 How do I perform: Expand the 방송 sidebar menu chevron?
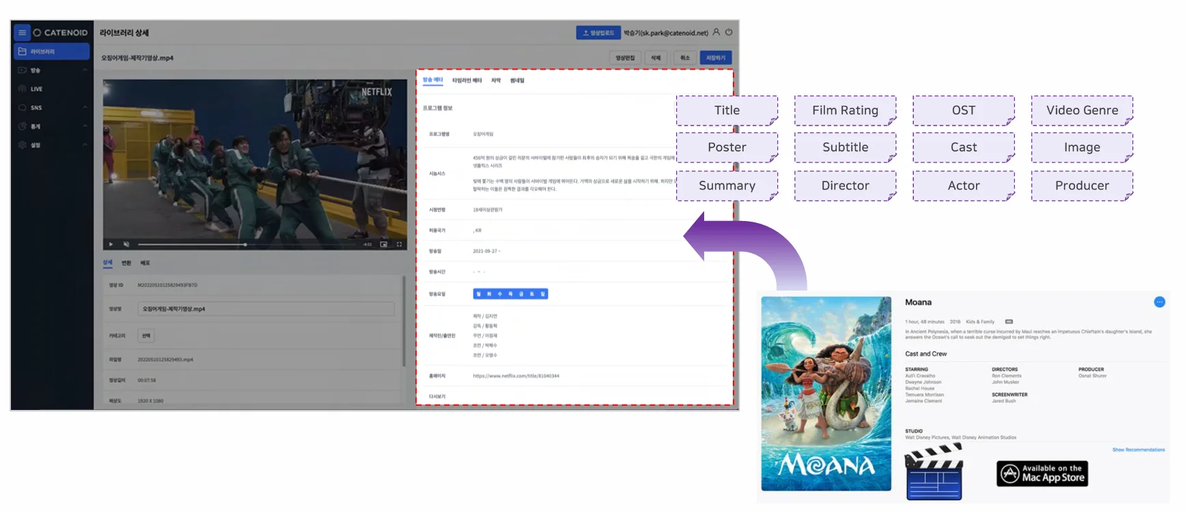[85, 70]
